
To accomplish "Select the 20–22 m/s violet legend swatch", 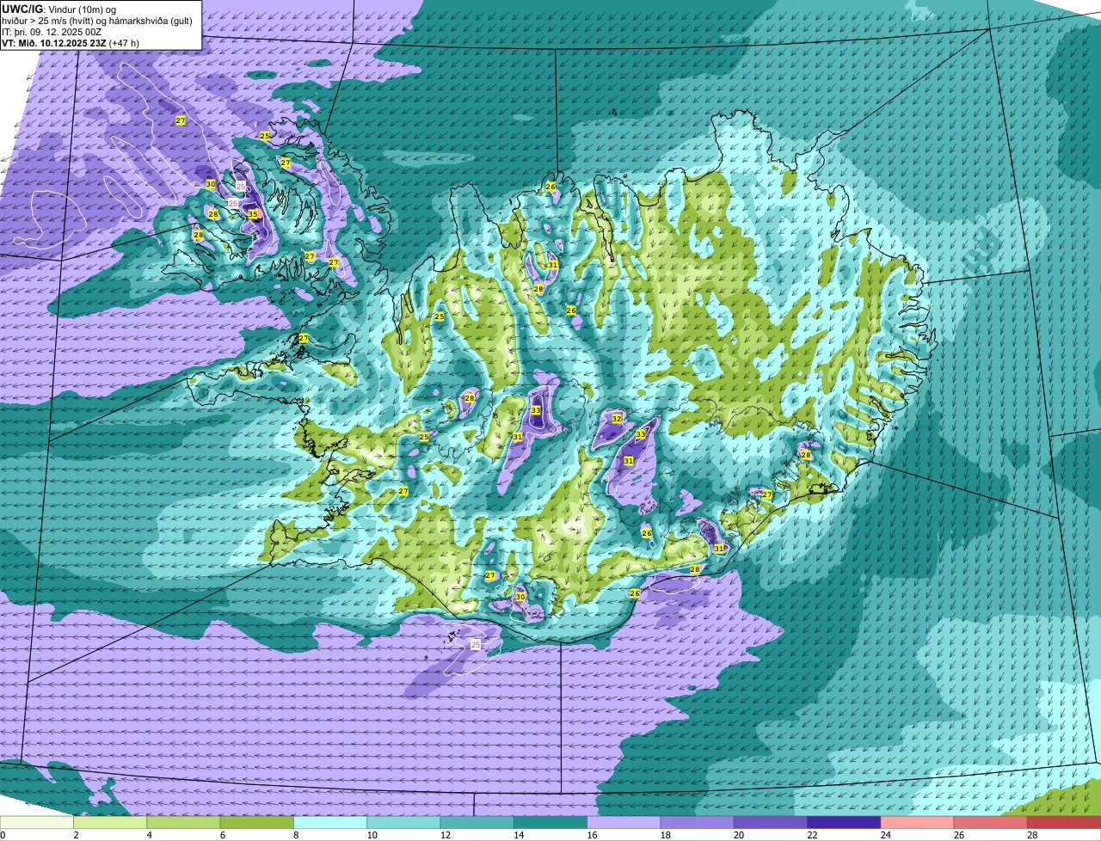I will tap(771, 822).
